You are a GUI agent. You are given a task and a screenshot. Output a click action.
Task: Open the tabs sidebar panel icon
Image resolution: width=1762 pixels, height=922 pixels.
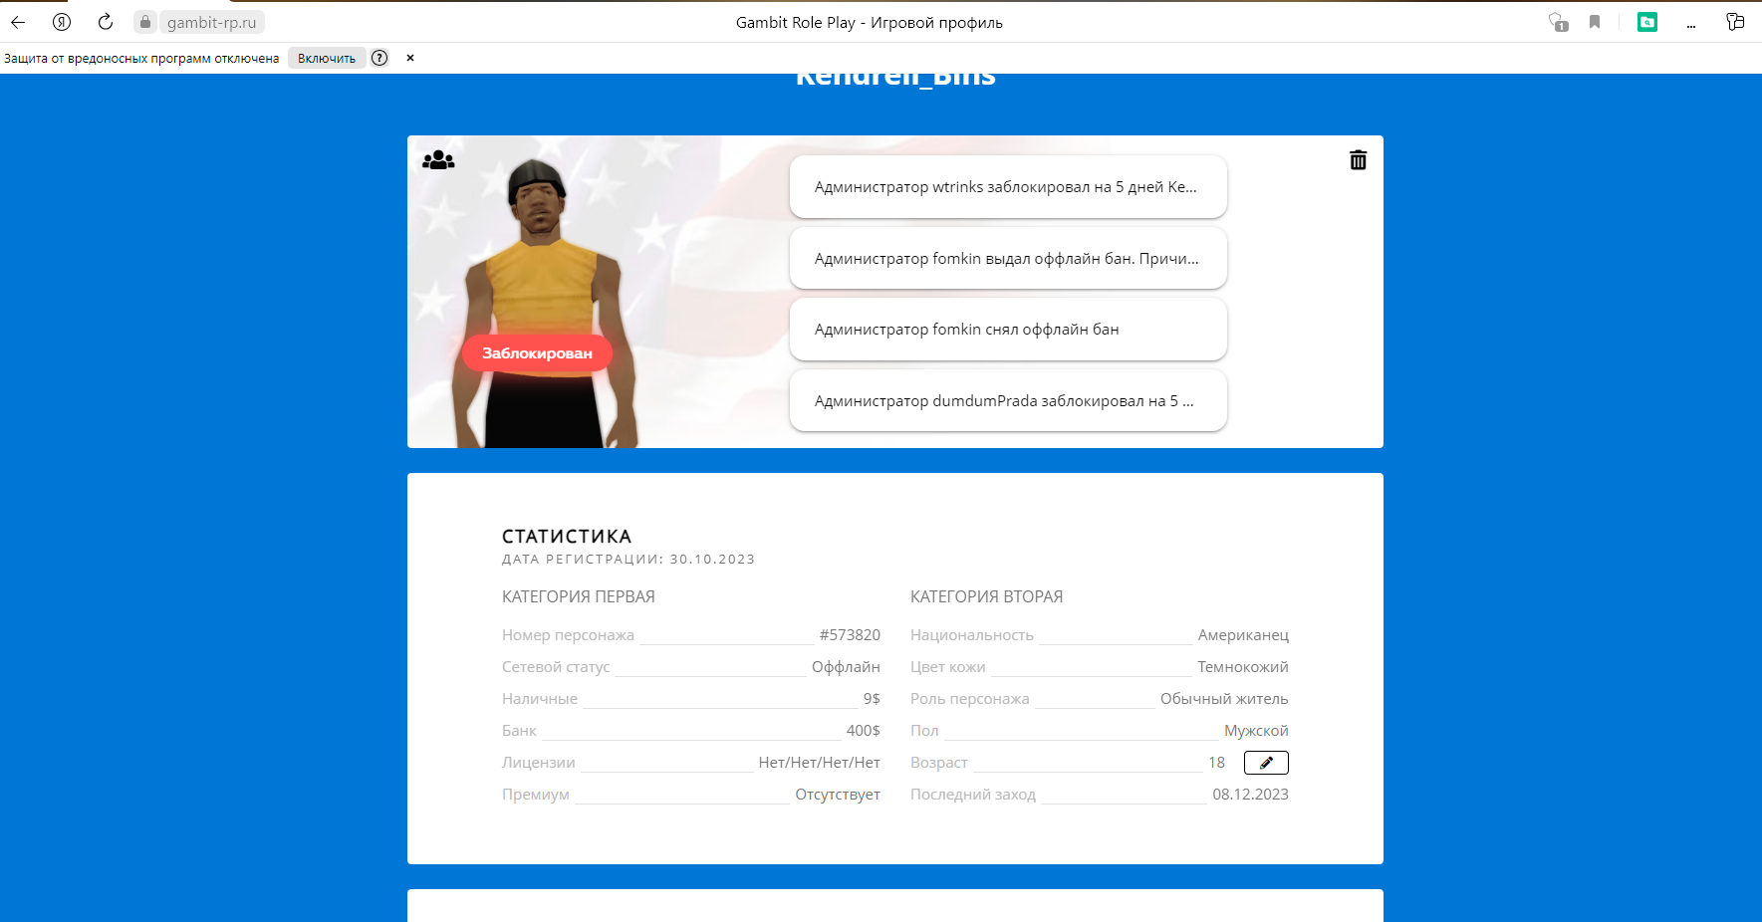[x=1735, y=22]
